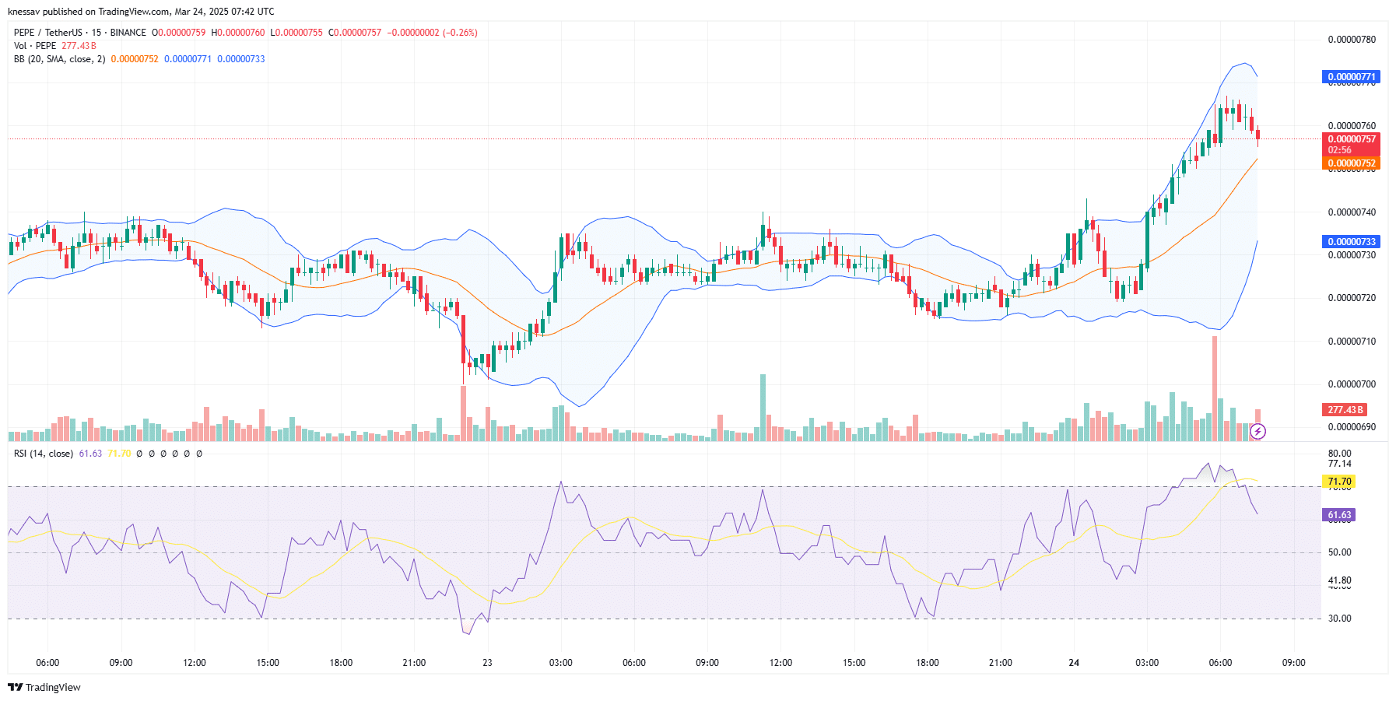The height and width of the screenshot is (701, 1396).
Task: Click the 30.00 RSI scale label
Action: pyautogui.click(x=1339, y=619)
